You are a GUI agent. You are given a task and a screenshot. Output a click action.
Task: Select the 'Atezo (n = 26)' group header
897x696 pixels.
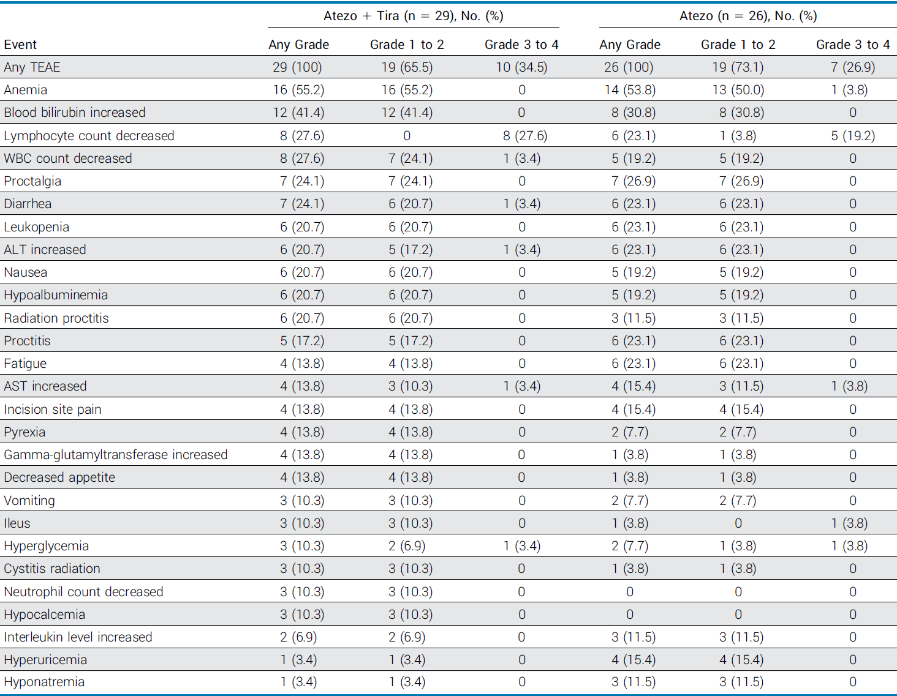pos(747,16)
